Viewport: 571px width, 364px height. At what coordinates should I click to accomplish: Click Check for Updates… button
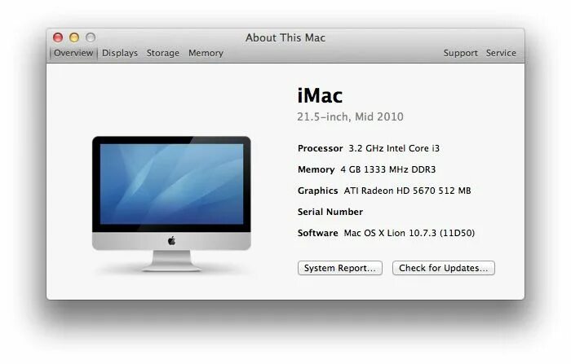coord(443,268)
